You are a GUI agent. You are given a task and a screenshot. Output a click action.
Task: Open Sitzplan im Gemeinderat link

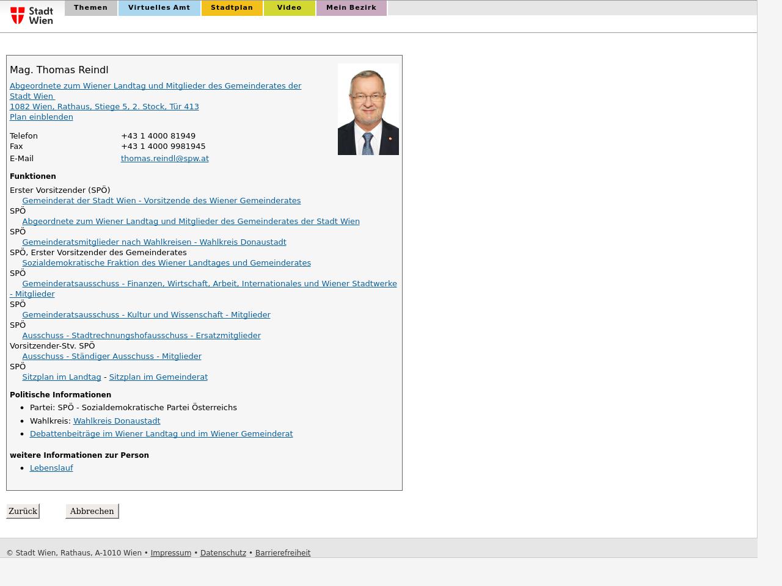[158, 377]
